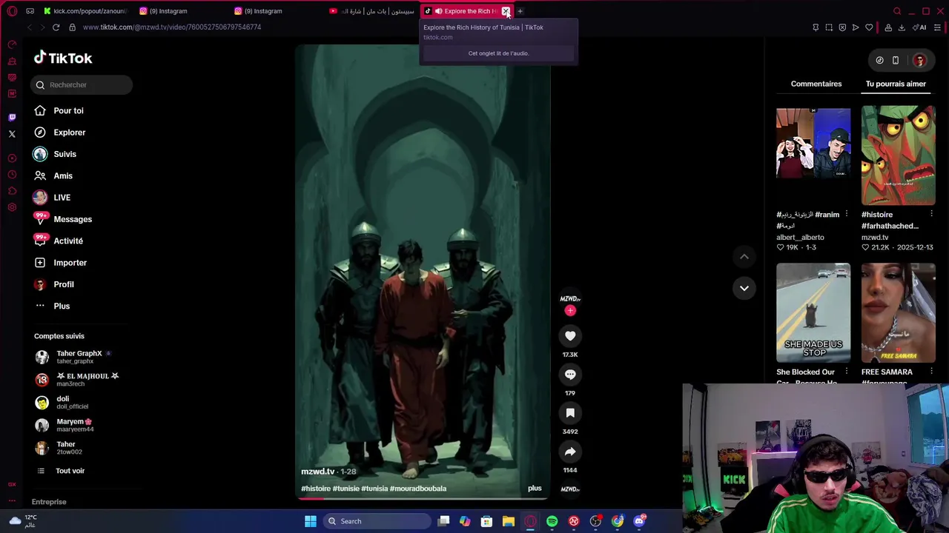Open the Explorer page in the sidebar
Viewport: 949px width, 533px height.
69,133
